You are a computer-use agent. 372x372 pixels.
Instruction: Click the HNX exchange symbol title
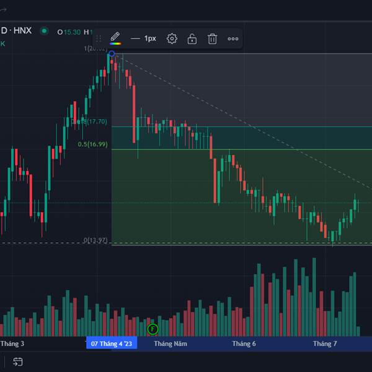(22, 30)
